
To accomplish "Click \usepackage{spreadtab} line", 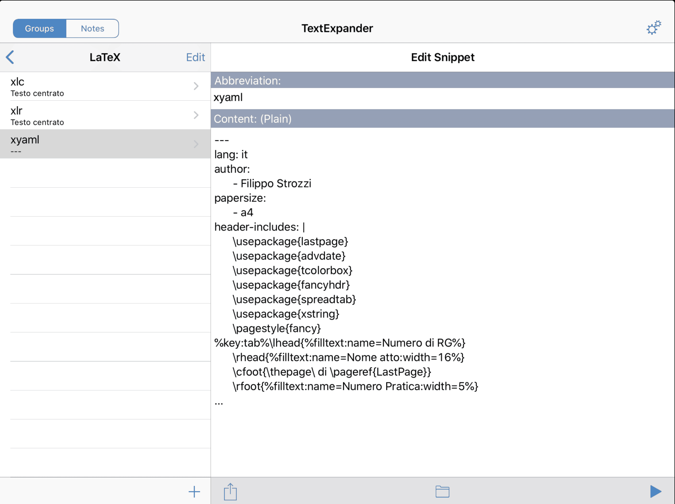I will (x=294, y=299).
